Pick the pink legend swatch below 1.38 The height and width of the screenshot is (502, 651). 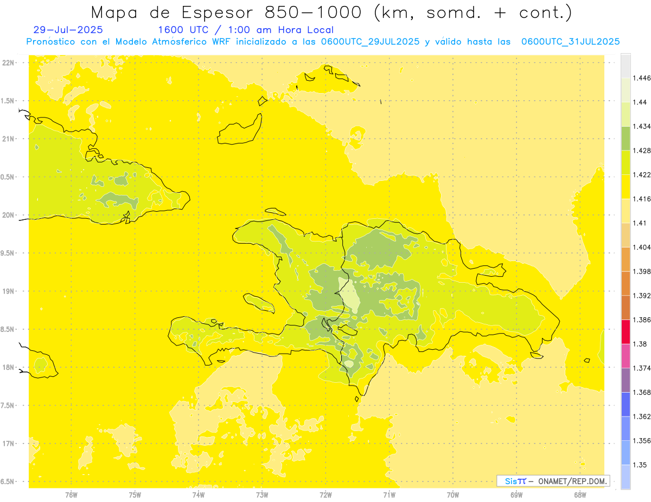(626, 356)
